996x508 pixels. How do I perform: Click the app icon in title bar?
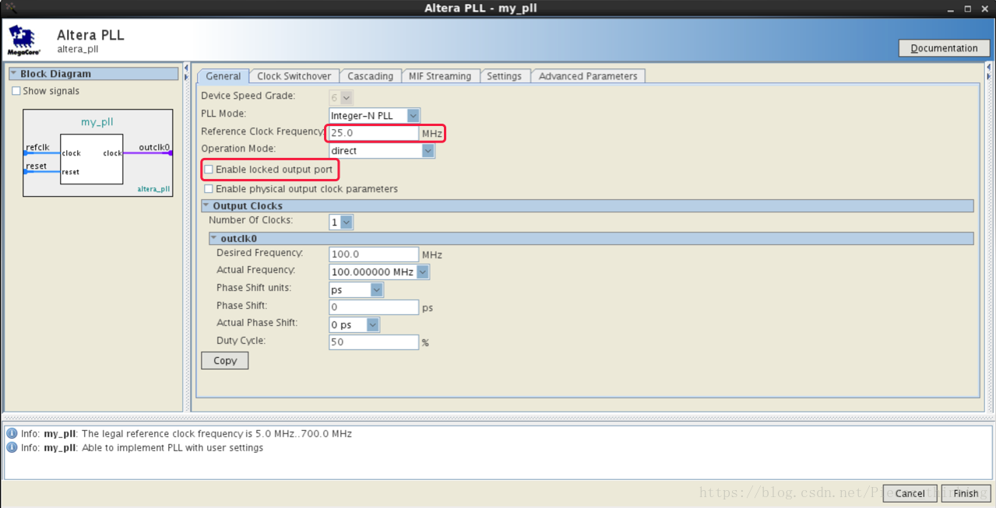(10, 8)
